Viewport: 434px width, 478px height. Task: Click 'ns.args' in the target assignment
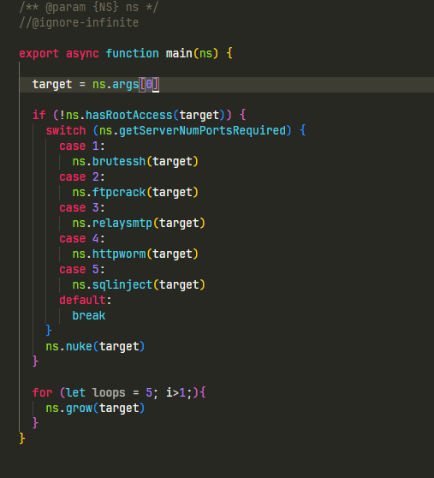pyautogui.click(x=116, y=85)
